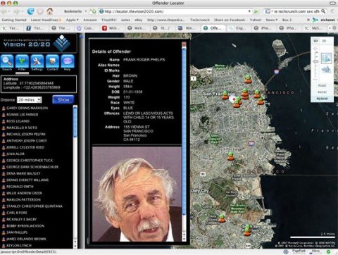The width and height of the screenshot is (338, 255).
Task: Switch map to 3D mode
Action: click(324, 41)
